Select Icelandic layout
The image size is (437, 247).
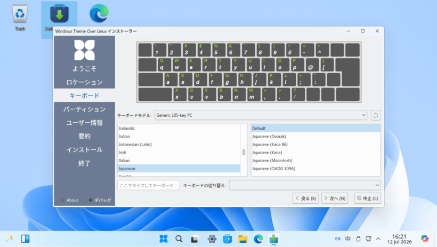click(179, 129)
